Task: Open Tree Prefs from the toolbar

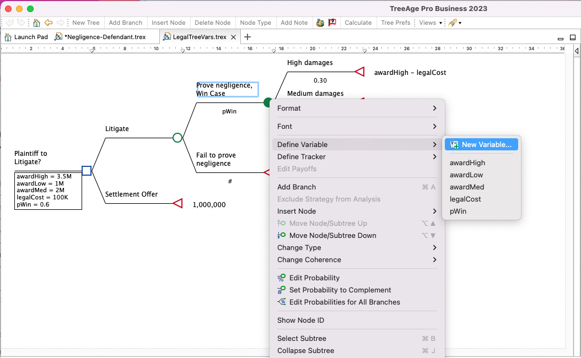Action: click(396, 23)
